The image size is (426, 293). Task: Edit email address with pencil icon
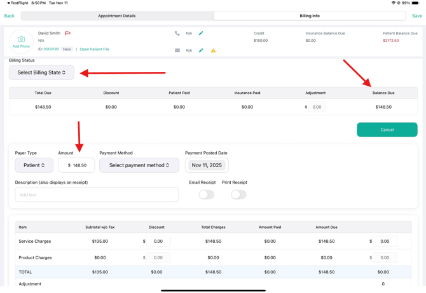click(x=201, y=50)
